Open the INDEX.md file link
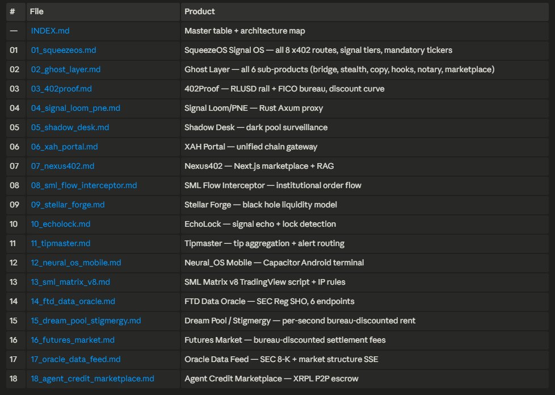Viewport: 555px width, 395px height. [x=50, y=31]
